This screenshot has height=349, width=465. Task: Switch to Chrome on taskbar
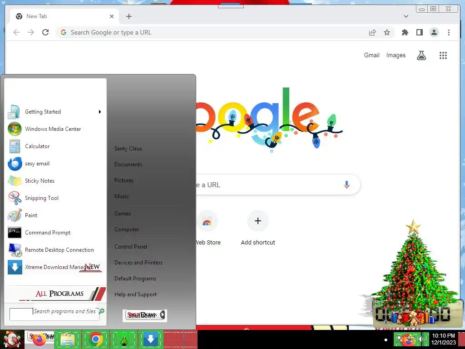pyautogui.click(x=95, y=339)
